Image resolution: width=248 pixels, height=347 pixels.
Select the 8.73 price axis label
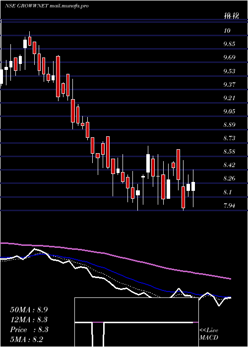[229, 138]
